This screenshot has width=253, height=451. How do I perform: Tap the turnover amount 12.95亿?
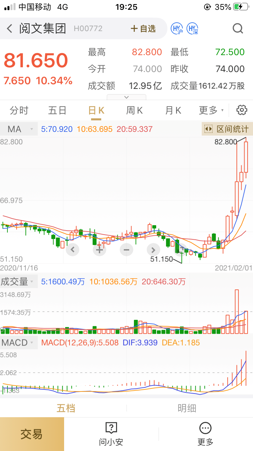[x=145, y=86]
